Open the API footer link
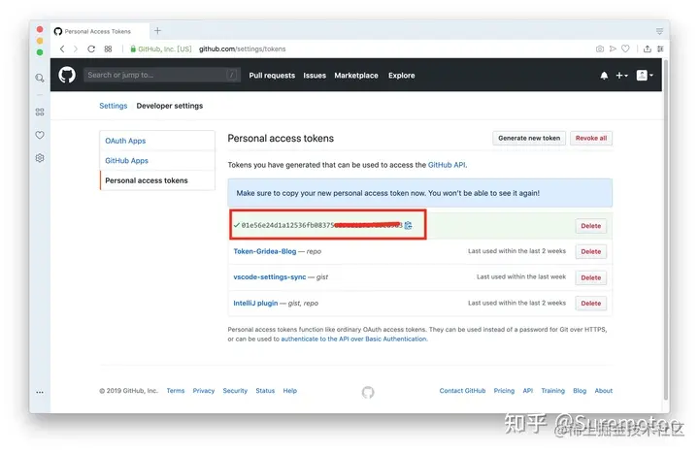 528,391
